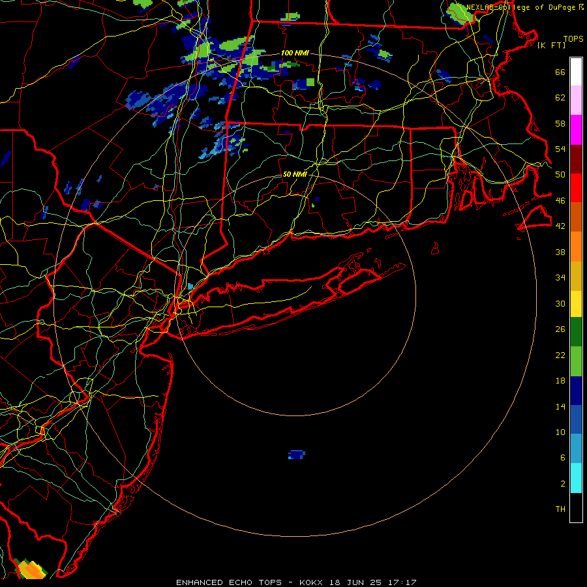The image size is (587, 587).
Task: Click the white swatch at top of legend
Action: point(576,72)
